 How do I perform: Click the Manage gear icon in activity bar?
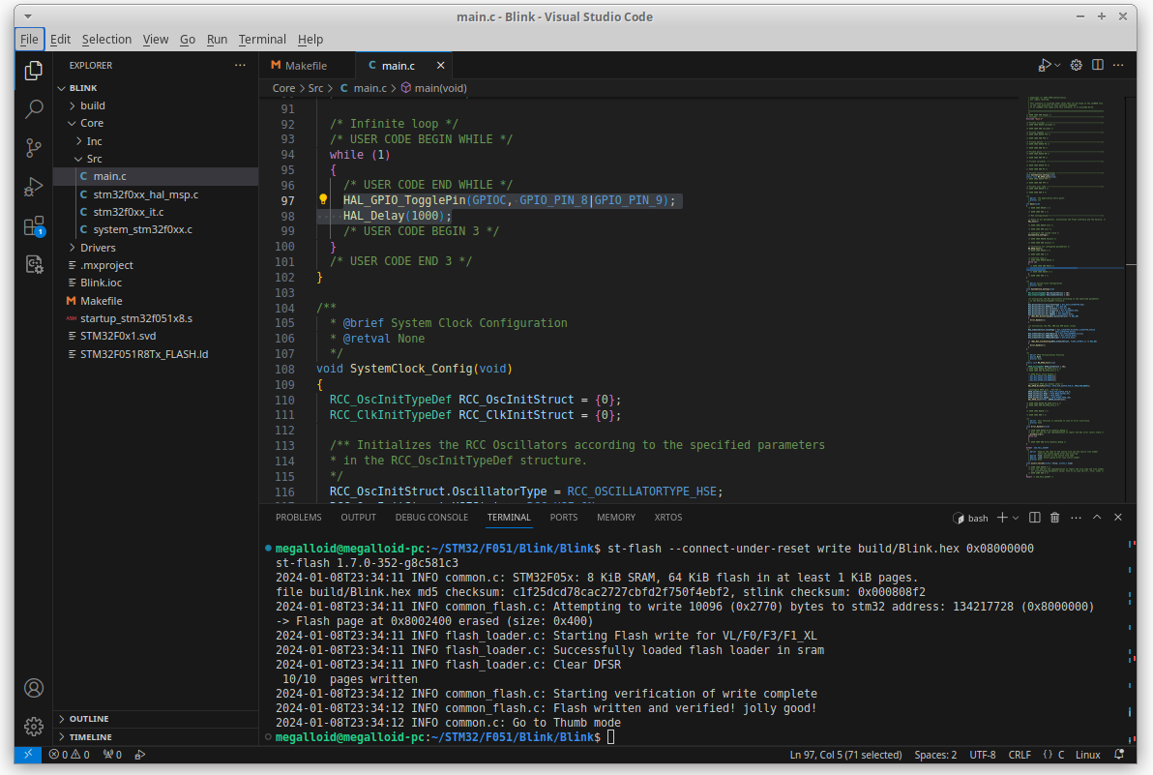coord(34,726)
